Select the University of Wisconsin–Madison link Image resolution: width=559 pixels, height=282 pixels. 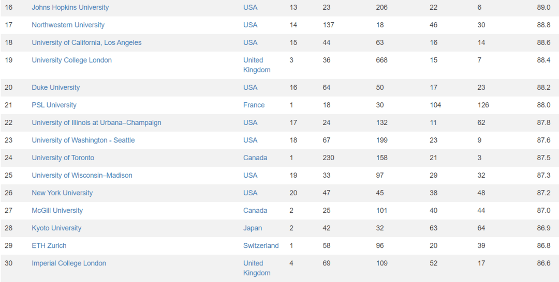point(82,176)
